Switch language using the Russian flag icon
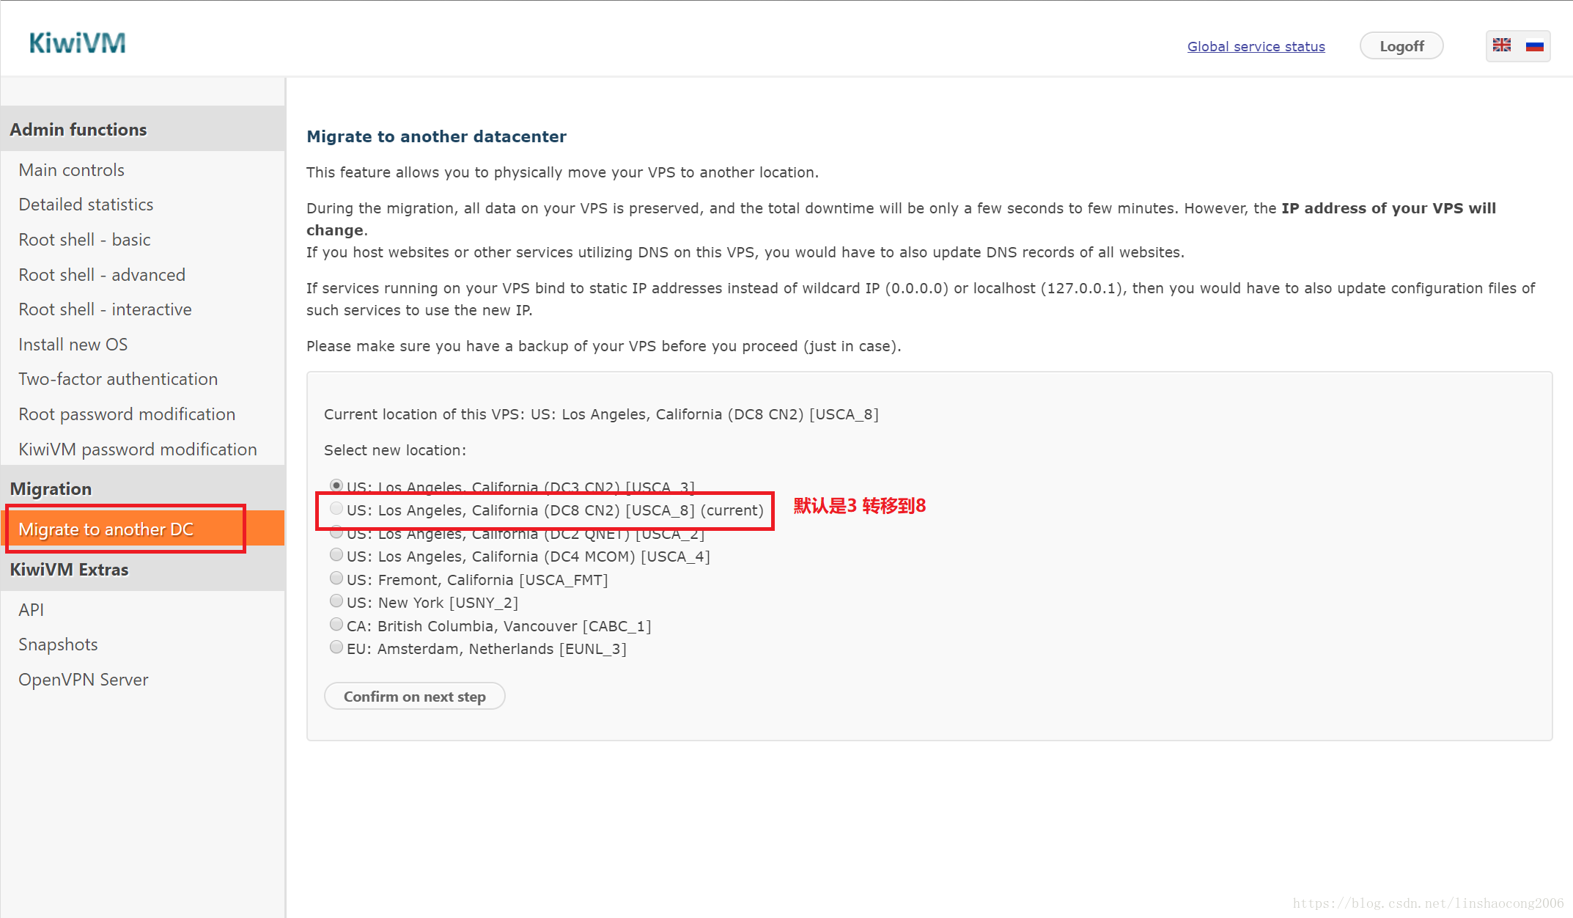Screen dimensions: 1573x918 [x=1534, y=45]
